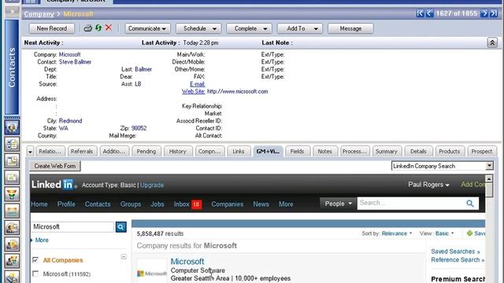Click the Create Web Form button
The width and height of the screenshot is (504, 283).
(55, 166)
